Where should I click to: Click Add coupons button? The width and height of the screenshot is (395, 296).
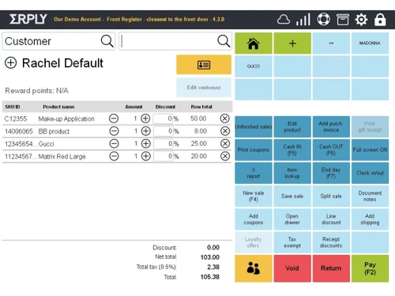click(x=254, y=219)
